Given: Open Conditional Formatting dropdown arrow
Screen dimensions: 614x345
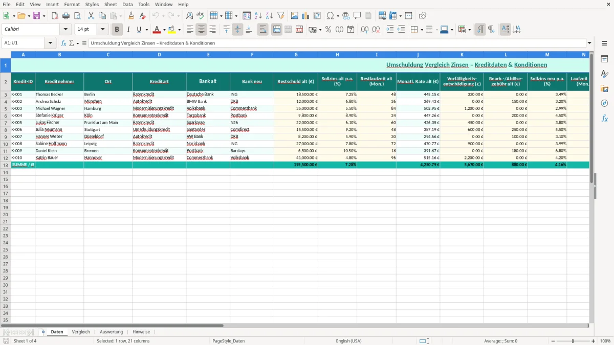Looking at the screenshot, I should click(x=469, y=30).
